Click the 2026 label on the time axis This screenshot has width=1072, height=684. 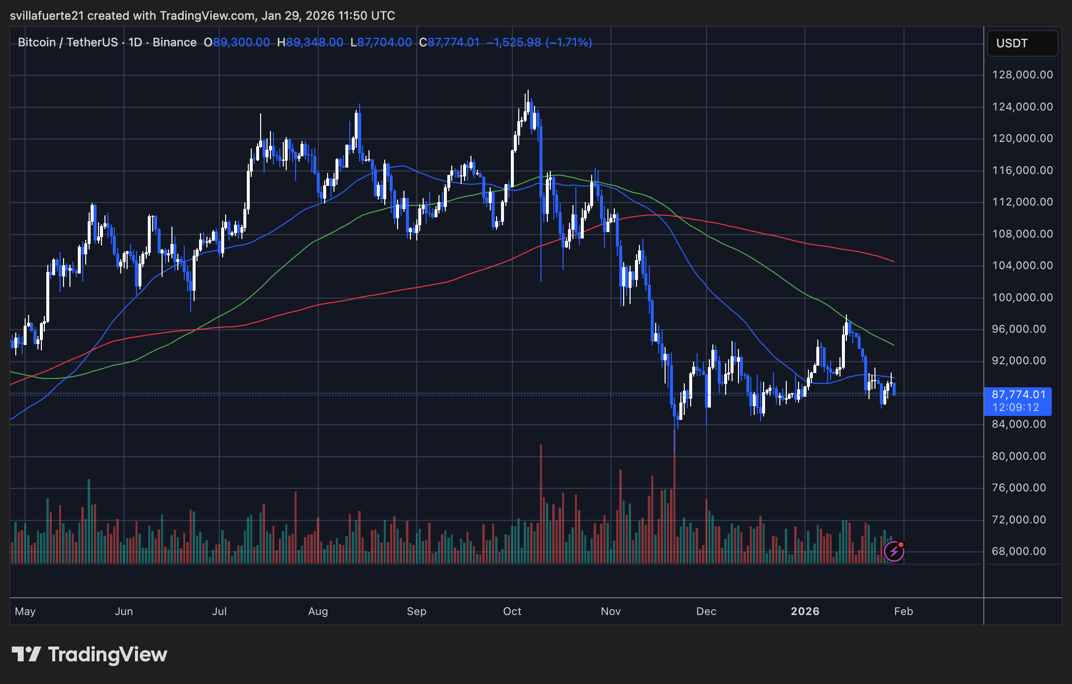click(x=805, y=611)
